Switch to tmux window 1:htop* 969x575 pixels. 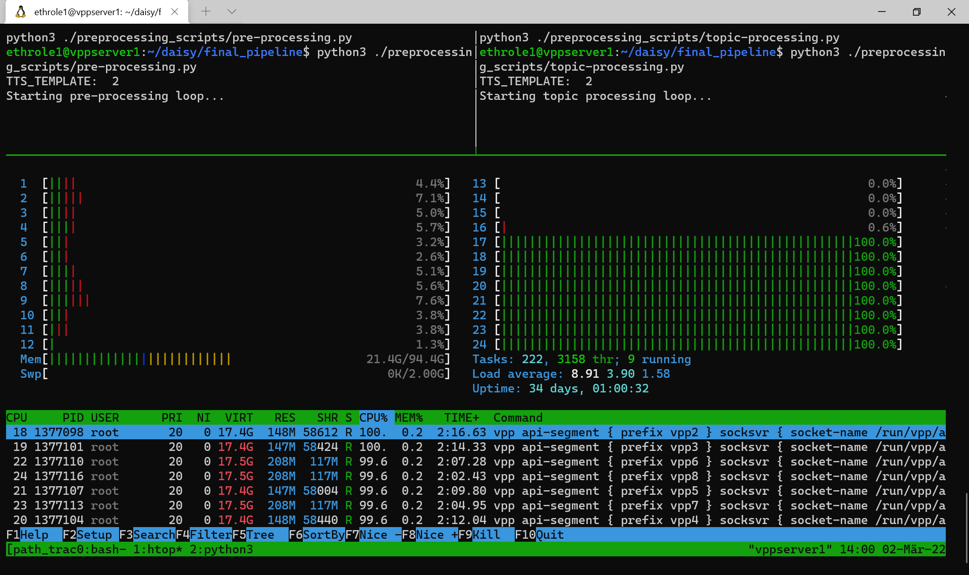pos(158,549)
